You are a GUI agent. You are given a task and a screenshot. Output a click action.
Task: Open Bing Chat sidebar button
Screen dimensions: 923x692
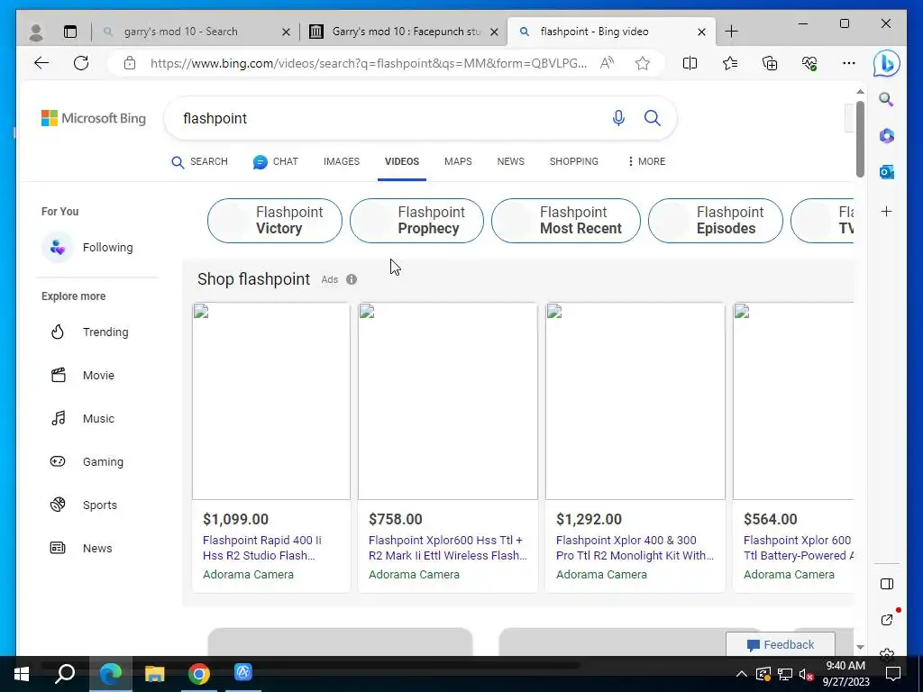(x=886, y=64)
